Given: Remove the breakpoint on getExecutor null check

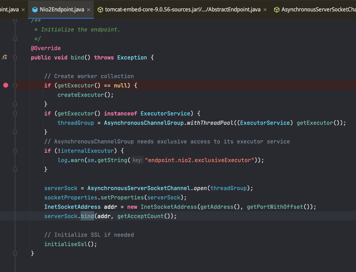Looking at the screenshot, I should (6, 85).
